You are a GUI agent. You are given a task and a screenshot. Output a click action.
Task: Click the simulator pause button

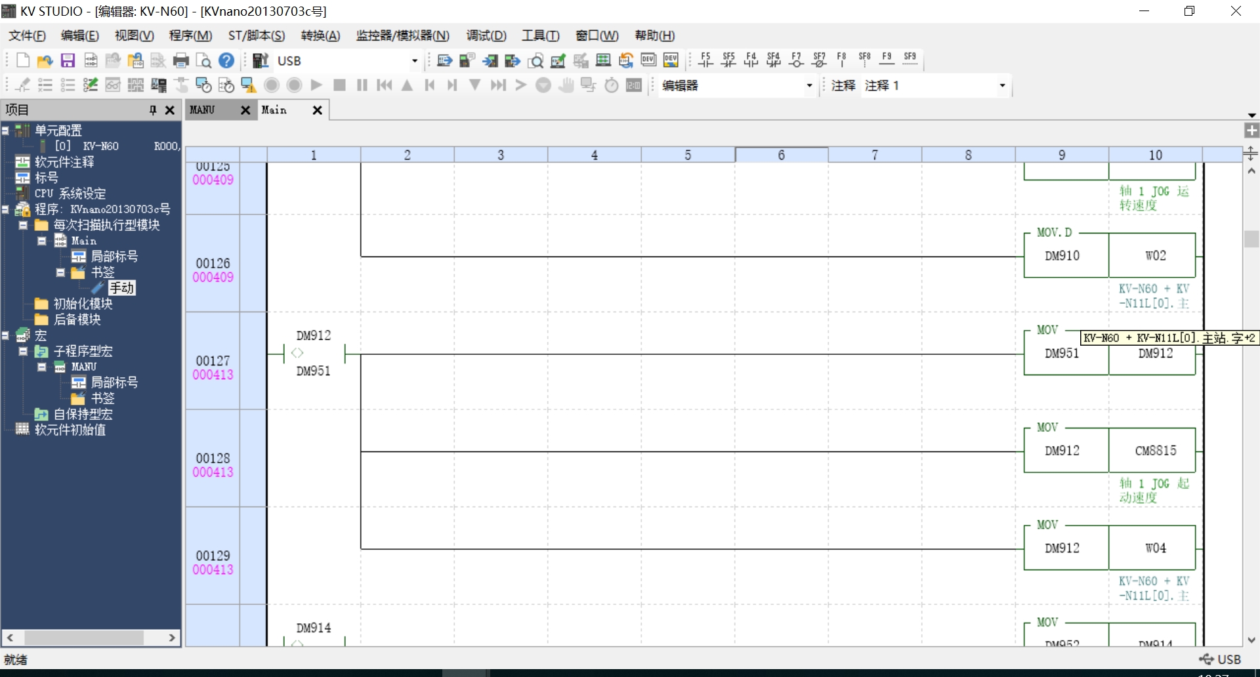coord(362,85)
